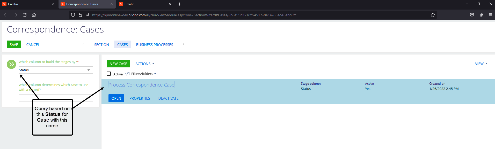The height and width of the screenshot is (149, 495).
Task: Sort by the Active column header
Action: pyautogui.click(x=369, y=84)
